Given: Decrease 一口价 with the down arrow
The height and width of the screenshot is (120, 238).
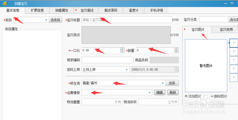Looking at the screenshot, I should pos(122,51).
